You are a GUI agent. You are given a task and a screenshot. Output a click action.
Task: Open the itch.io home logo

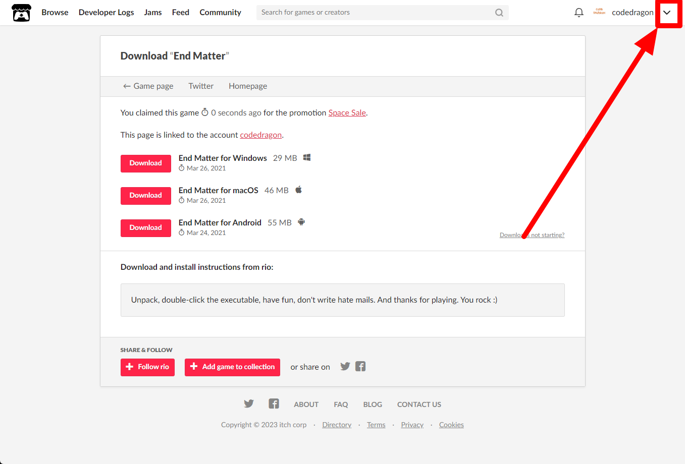[21, 13]
